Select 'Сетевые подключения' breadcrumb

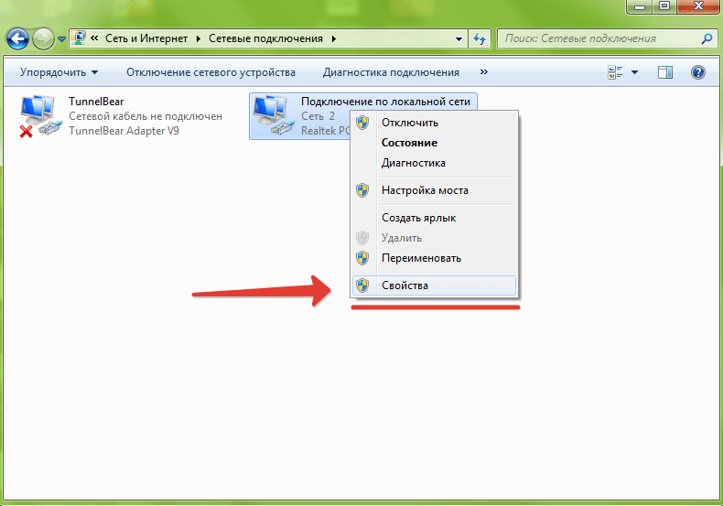pos(265,38)
